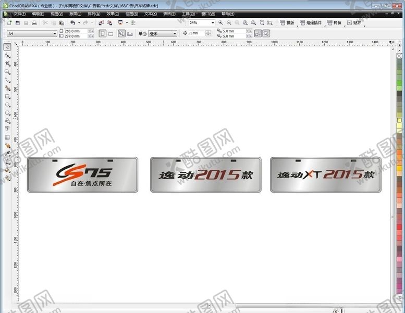The height and width of the screenshot is (313, 405).
Task: Toggle the drawing units for duplicate button
Action: coord(266,33)
